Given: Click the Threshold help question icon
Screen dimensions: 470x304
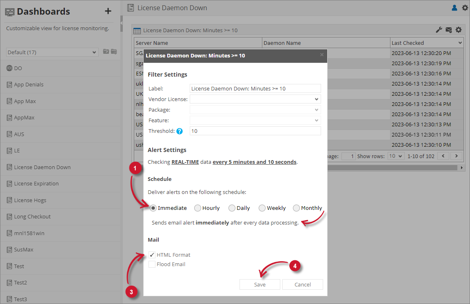Looking at the screenshot, I should pyautogui.click(x=180, y=131).
